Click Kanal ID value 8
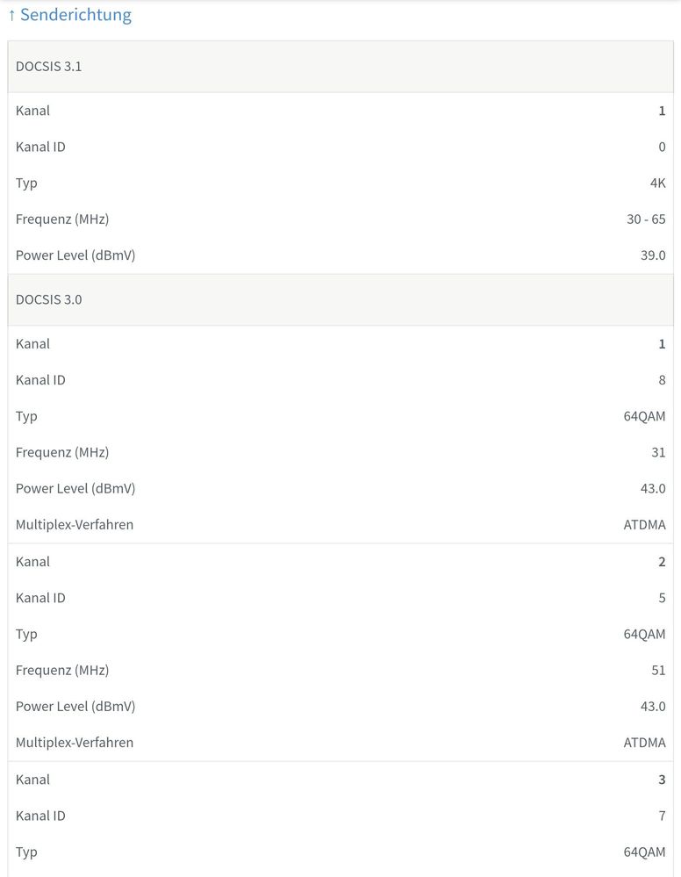Screen dimensions: 681x877 pos(662,380)
